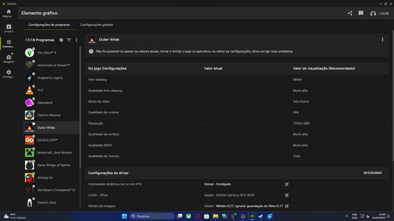The image size is (394, 221).
Task: Switch to Configurações do programa tab
Action: [49, 25]
